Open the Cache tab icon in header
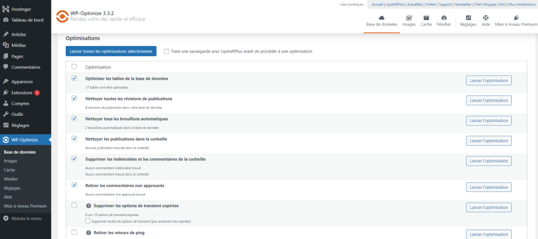Viewport: 538px width, 239px height. pyautogui.click(x=426, y=18)
